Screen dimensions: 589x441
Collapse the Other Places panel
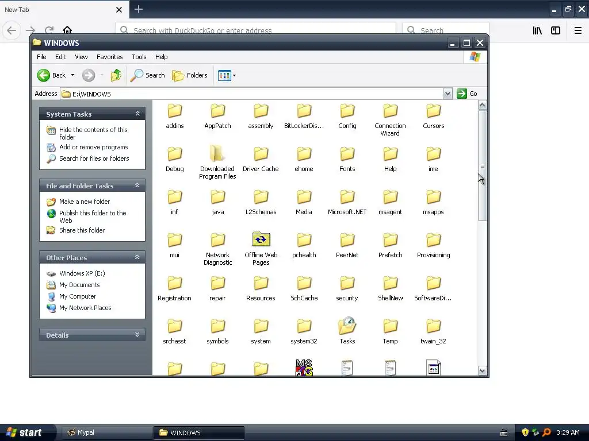[137, 257]
